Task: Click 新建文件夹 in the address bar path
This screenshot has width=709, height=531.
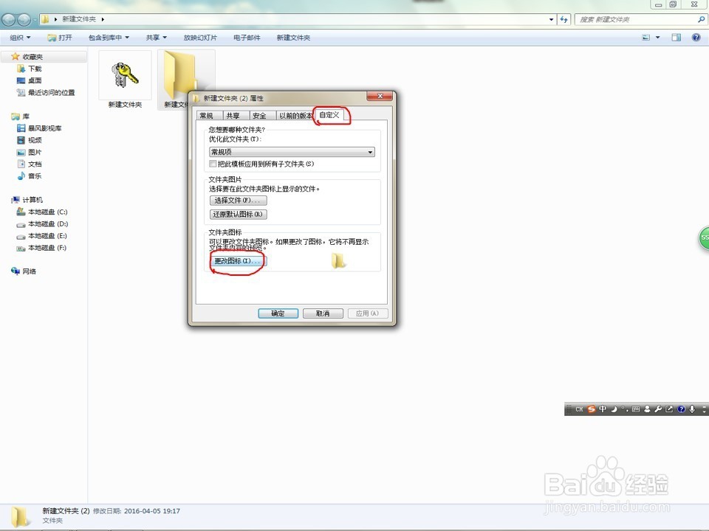Action: click(x=79, y=19)
